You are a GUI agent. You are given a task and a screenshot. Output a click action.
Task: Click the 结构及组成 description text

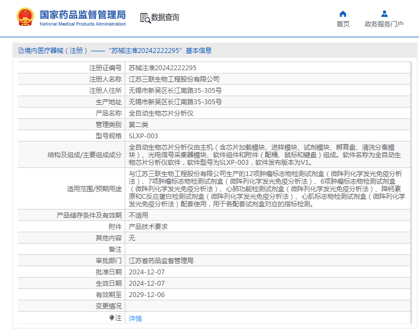[265, 154]
